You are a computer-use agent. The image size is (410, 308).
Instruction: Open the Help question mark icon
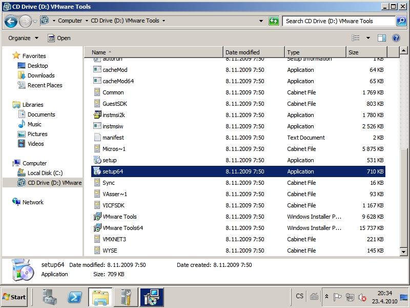[396, 38]
